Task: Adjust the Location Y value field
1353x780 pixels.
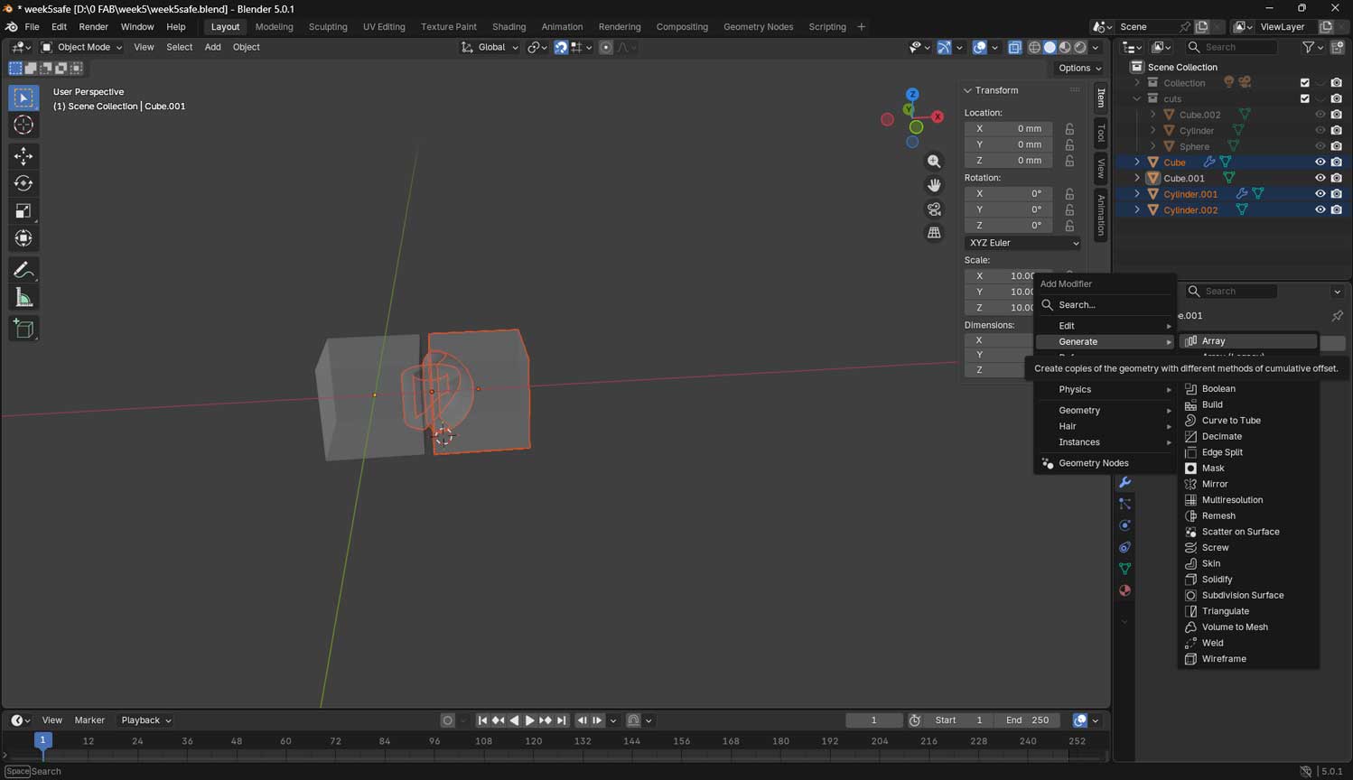Action: tap(1008, 144)
